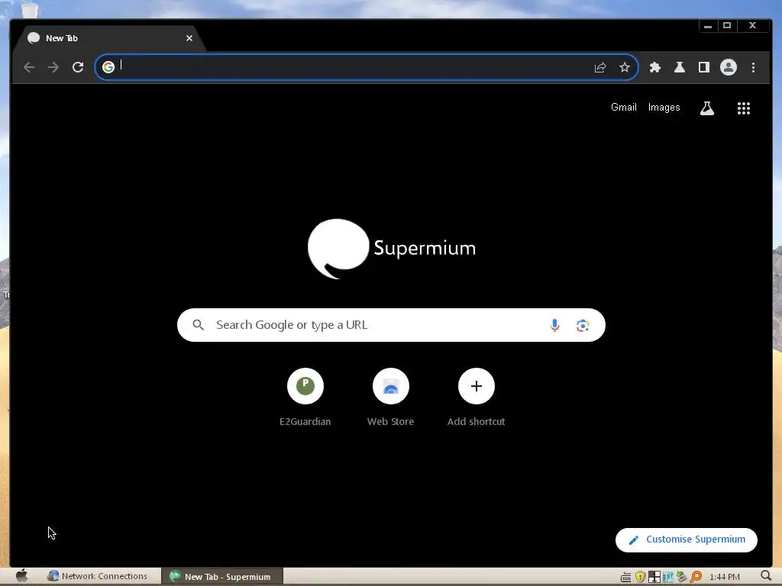Image resolution: width=782 pixels, height=586 pixels.
Task: Open Search Labs flask icon on page
Action: point(706,108)
